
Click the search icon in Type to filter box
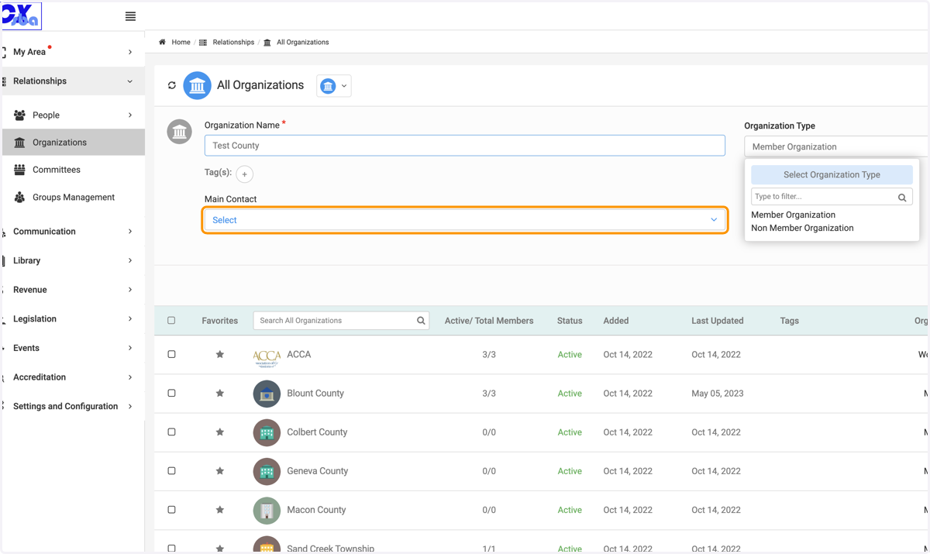point(902,198)
